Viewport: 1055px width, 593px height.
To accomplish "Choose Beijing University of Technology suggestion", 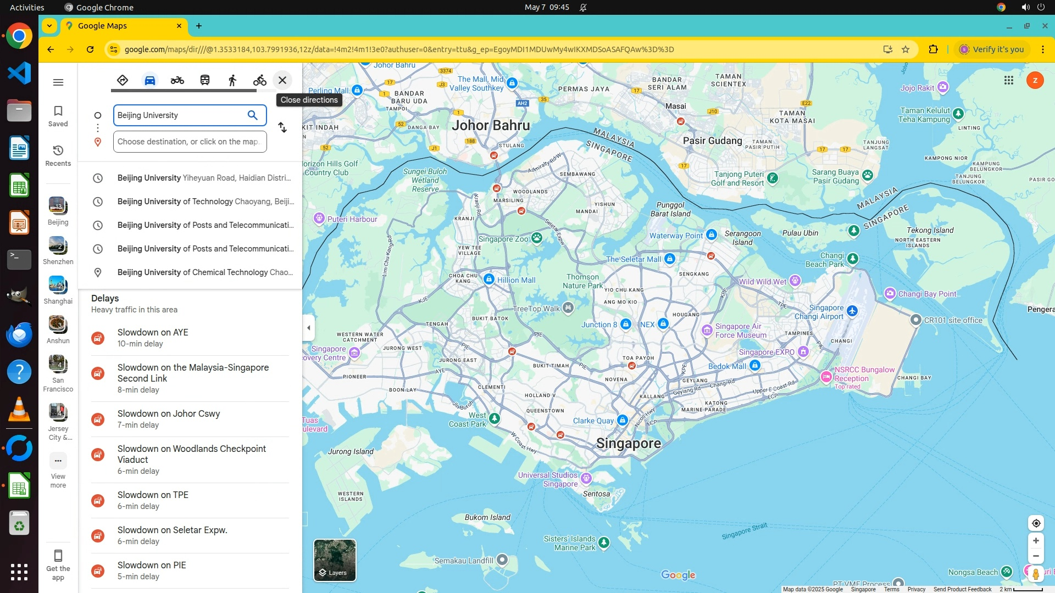I will click(205, 202).
